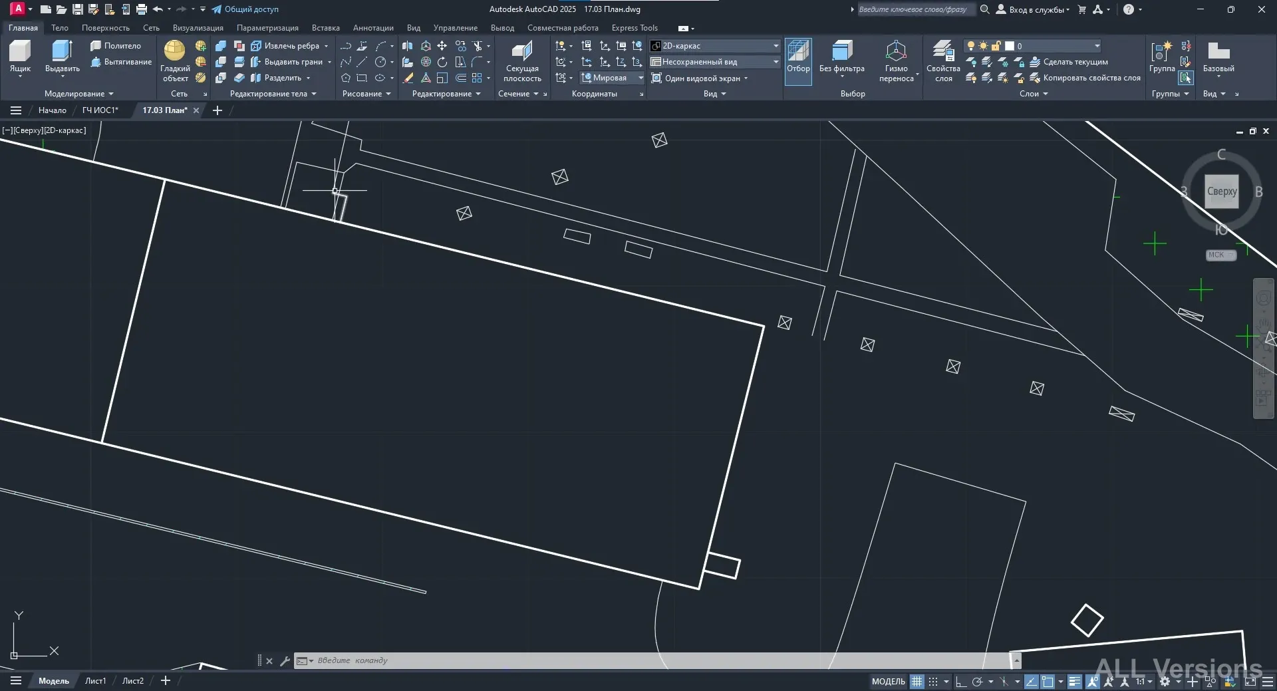Click the Сверху face on the ViewCube
The height and width of the screenshot is (691, 1277).
1222,192
